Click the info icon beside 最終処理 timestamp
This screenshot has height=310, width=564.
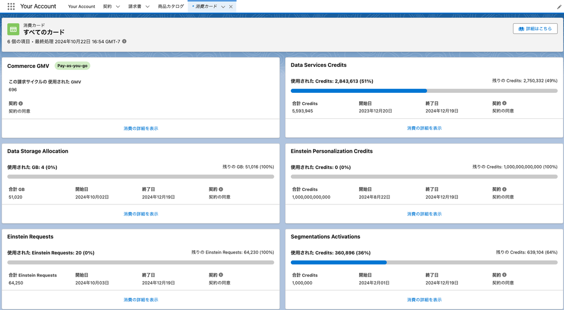tap(124, 42)
